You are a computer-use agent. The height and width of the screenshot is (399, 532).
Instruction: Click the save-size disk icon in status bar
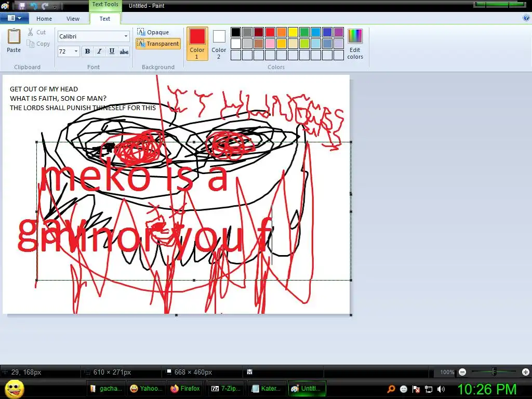pyautogui.click(x=249, y=372)
